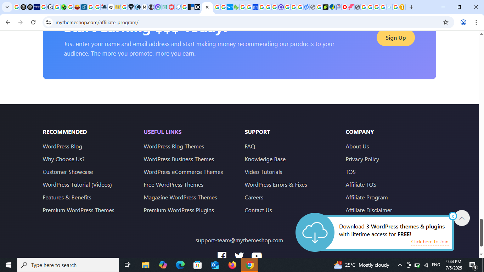
Task: Bookmark this page with the star icon
Action: [x=446, y=22]
